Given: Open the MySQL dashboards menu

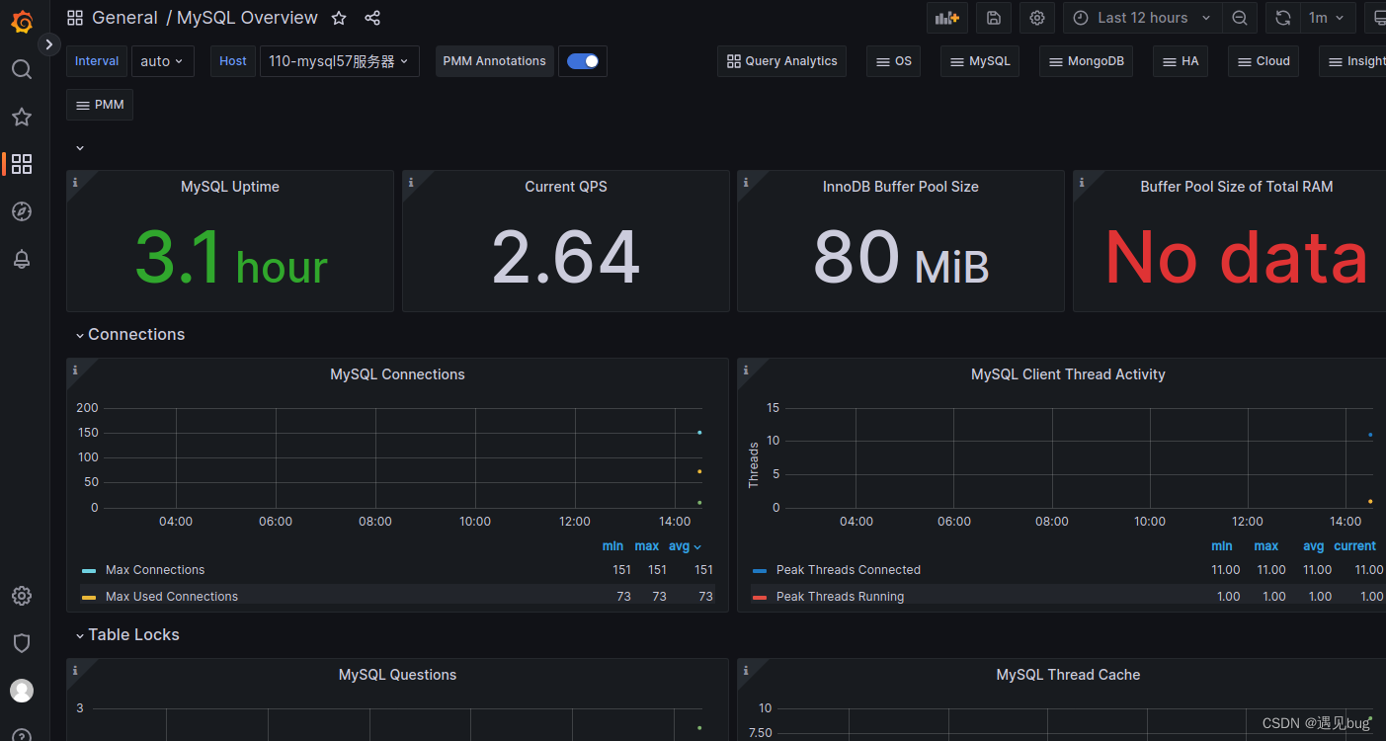Looking at the screenshot, I should [980, 61].
